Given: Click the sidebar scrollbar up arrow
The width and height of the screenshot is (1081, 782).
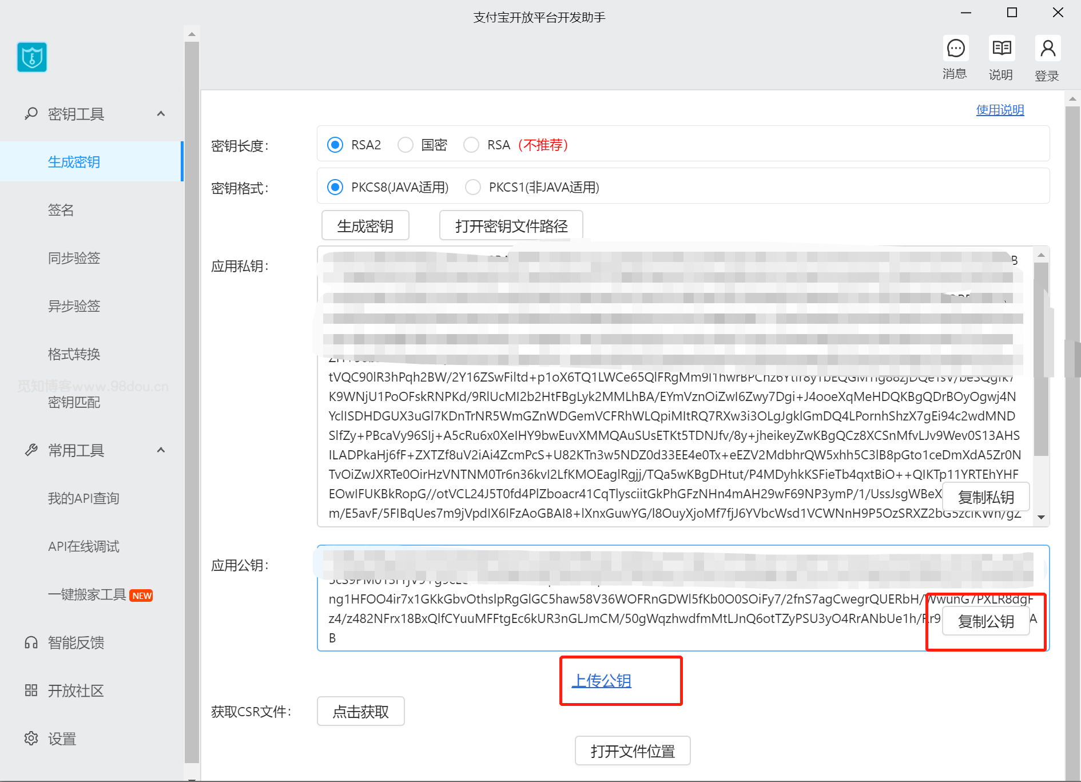Looking at the screenshot, I should (x=192, y=34).
